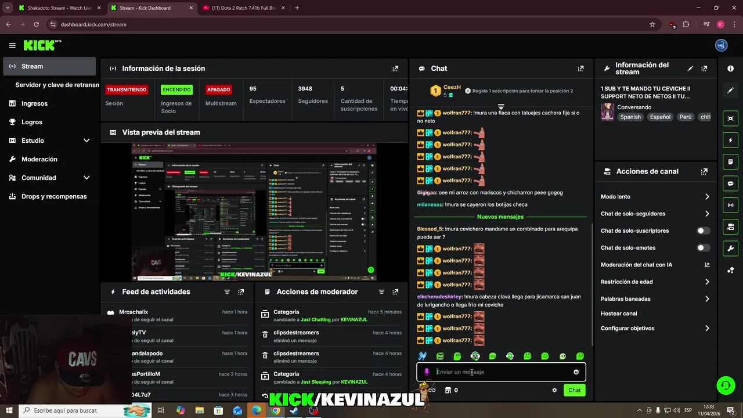743x418 pixels.
Task: Pop out the Acciones de moderador panel
Action: 395,292
